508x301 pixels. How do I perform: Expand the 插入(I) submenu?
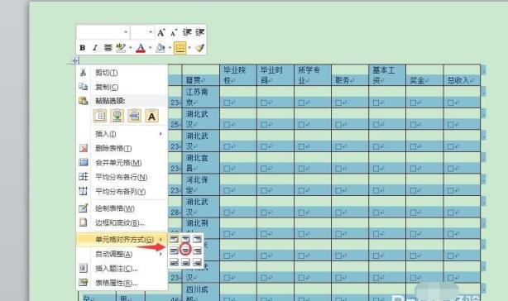pos(122,134)
